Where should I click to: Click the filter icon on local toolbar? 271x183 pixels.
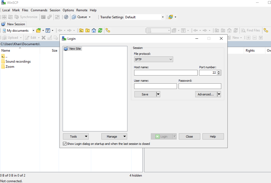point(48,30)
